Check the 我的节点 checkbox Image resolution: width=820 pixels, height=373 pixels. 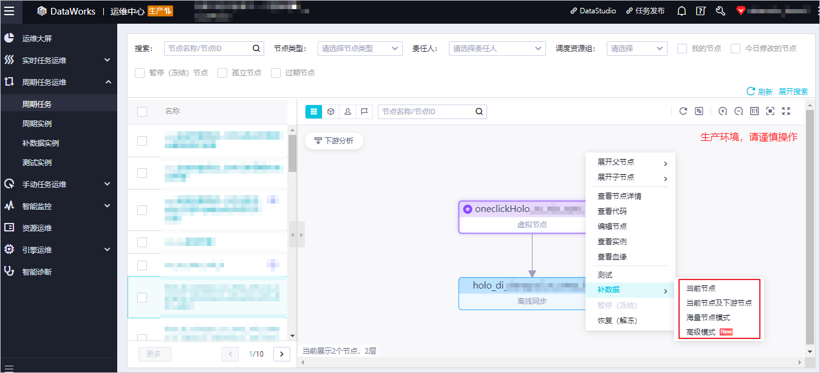coord(682,49)
